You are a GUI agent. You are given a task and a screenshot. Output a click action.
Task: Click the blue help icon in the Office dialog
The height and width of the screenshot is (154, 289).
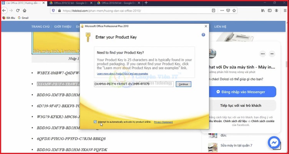tap(203, 35)
